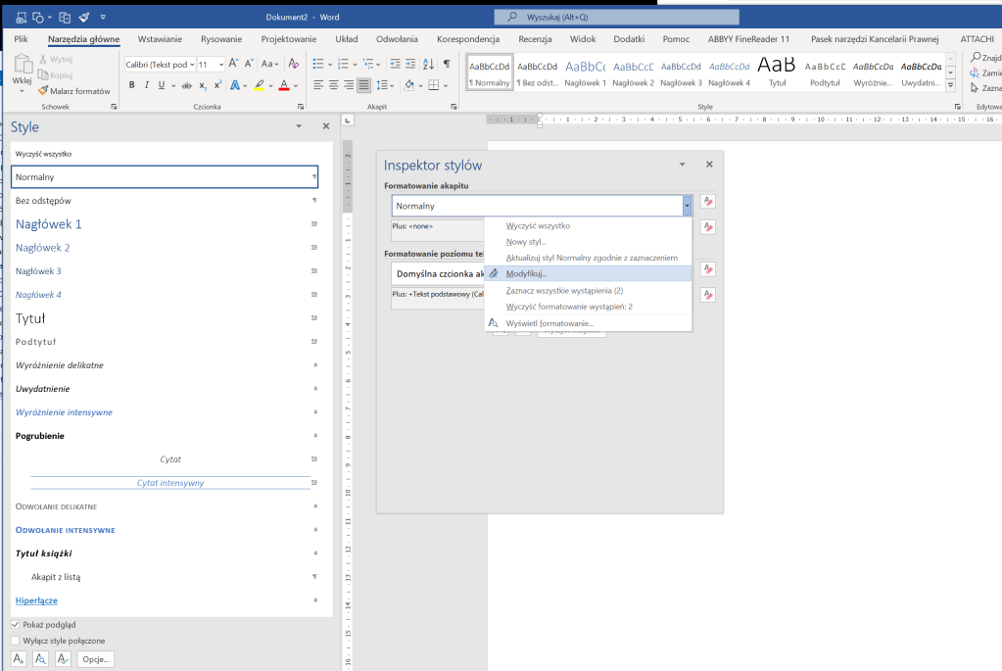Uncheck the Pokaż podgląd checkbox
Image resolution: width=1002 pixels, height=671 pixels.
(x=16, y=624)
